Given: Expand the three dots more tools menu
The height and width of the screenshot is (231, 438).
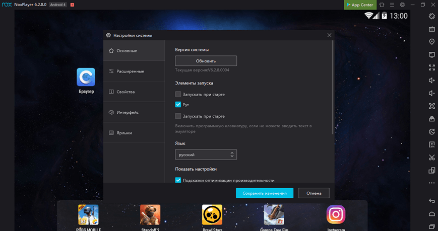Looking at the screenshot, I should (x=431, y=183).
